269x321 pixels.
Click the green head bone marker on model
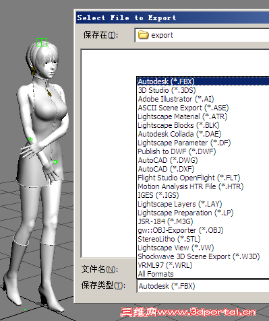42,42
